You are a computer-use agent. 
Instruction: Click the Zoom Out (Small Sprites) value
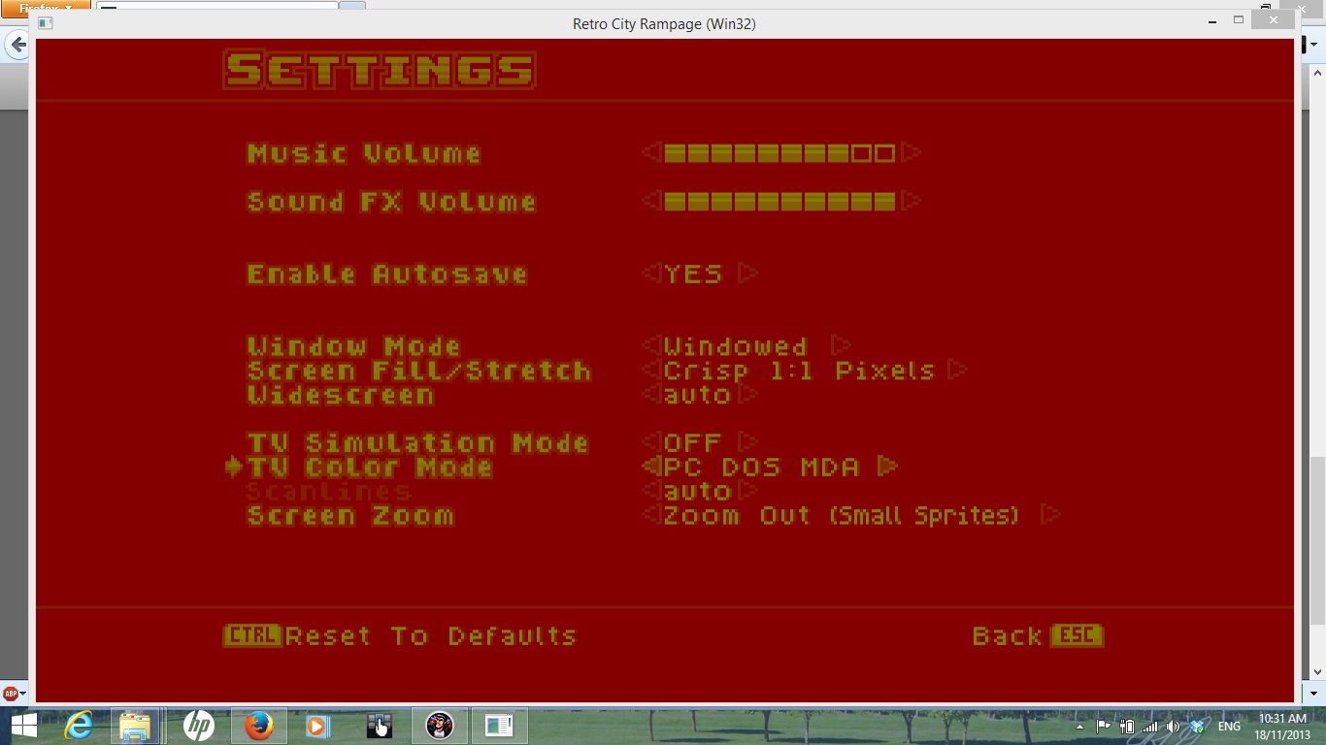842,516
